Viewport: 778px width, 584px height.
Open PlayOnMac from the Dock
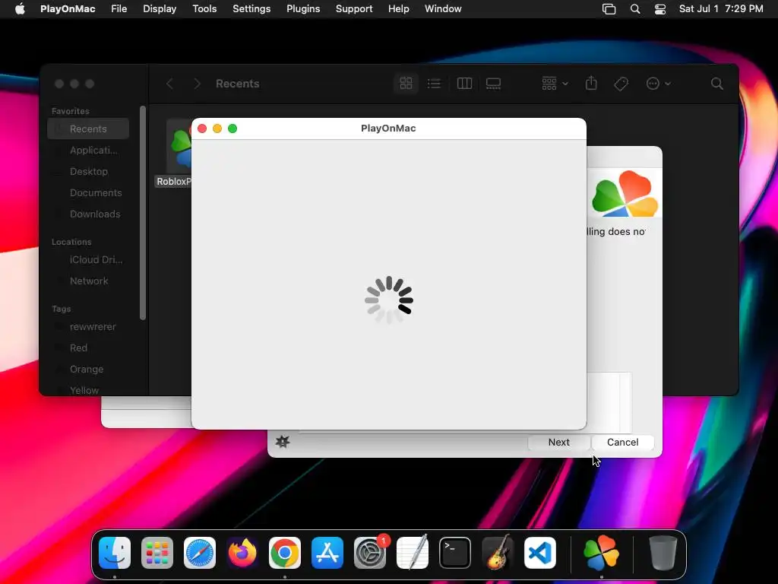pyautogui.click(x=602, y=553)
